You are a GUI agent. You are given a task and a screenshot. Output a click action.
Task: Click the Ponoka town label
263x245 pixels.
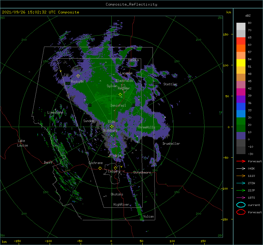coord(133,60)
